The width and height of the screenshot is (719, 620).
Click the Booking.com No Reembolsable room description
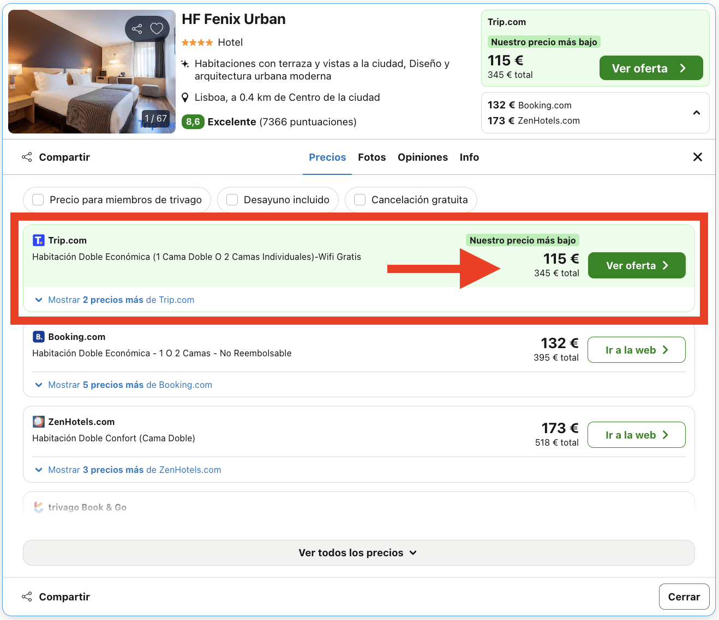(162, 353)
